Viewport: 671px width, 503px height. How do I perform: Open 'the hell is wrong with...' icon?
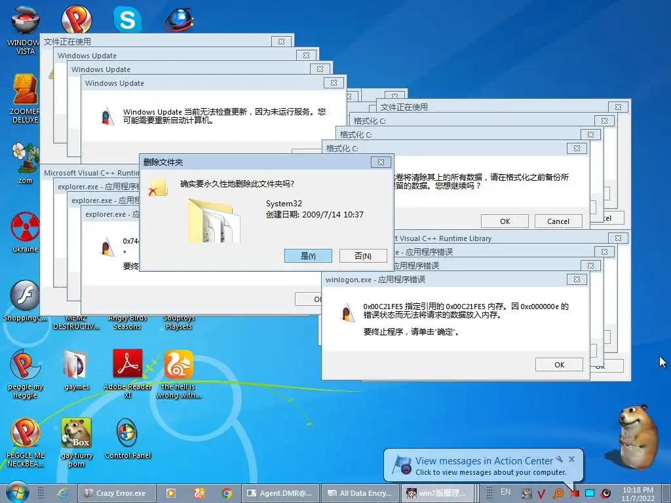179,374
